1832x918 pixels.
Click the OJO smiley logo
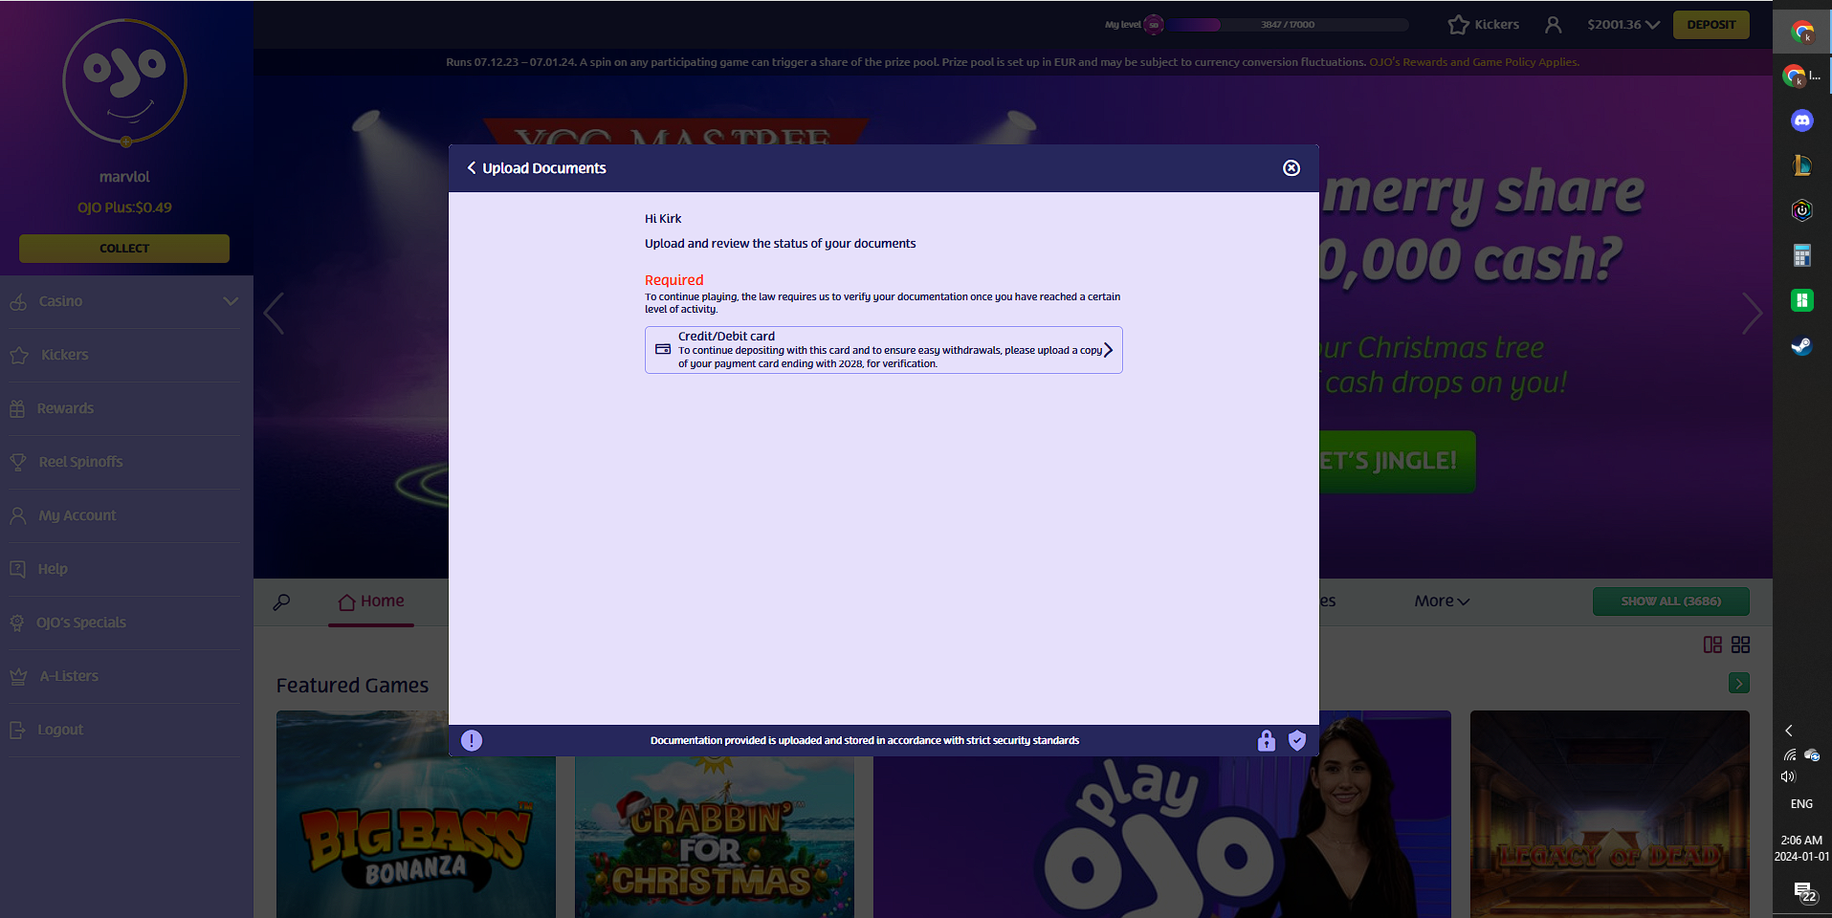pos(124,82)
